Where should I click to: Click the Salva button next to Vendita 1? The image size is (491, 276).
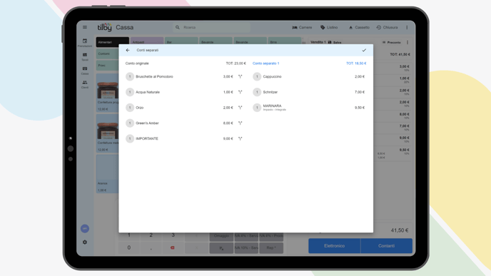335,42
